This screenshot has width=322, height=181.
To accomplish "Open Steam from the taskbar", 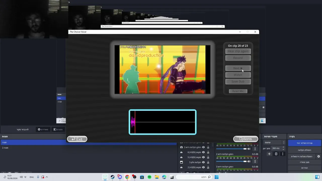I will [112, 177].
